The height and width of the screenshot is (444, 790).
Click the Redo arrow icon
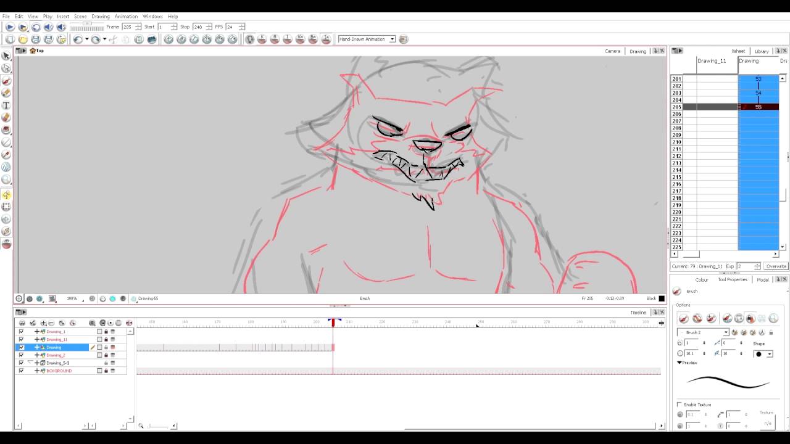pos(96,39)
